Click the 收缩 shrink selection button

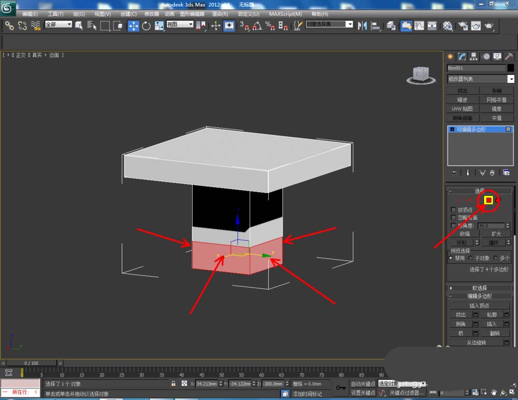pos(465,234)
